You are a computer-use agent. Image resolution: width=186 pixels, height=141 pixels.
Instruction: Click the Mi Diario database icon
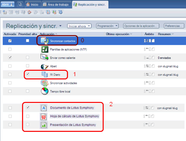click(x=44, y=74)
